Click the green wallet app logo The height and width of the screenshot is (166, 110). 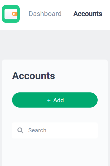(x=11, y=14)
